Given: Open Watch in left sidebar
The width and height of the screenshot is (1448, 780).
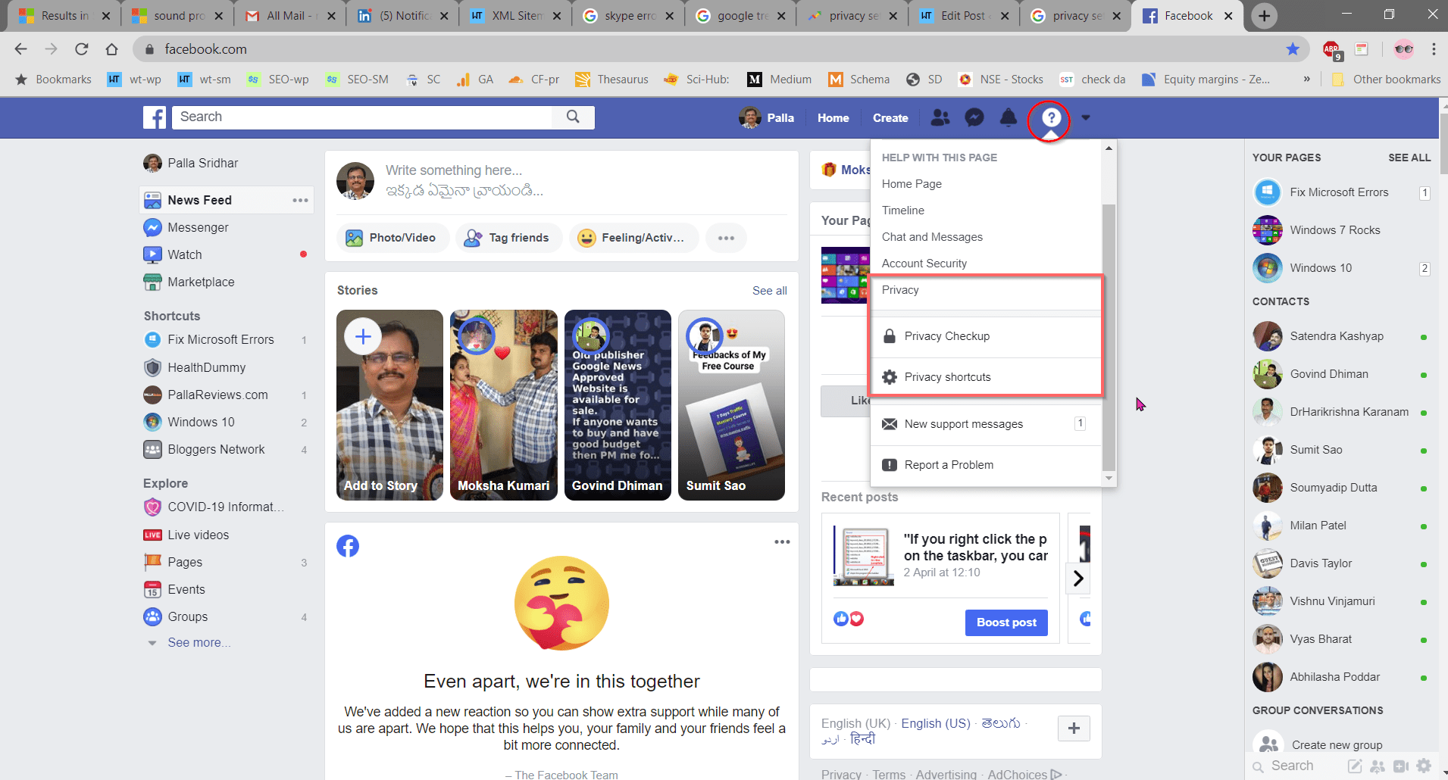Looking at the screenshot, I should tap(184, 254).
